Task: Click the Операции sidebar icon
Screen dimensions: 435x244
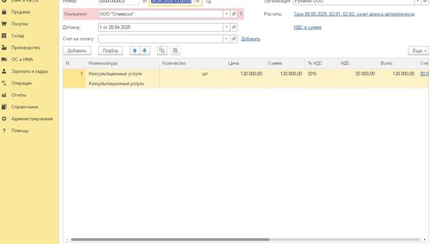Action: point(4,83)
